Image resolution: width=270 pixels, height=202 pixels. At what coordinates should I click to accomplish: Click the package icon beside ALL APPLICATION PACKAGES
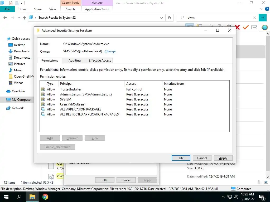[x=43, y=109]
